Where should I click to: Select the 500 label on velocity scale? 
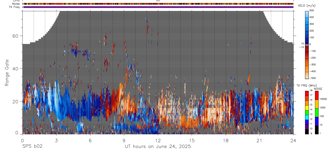coord(312,10)
